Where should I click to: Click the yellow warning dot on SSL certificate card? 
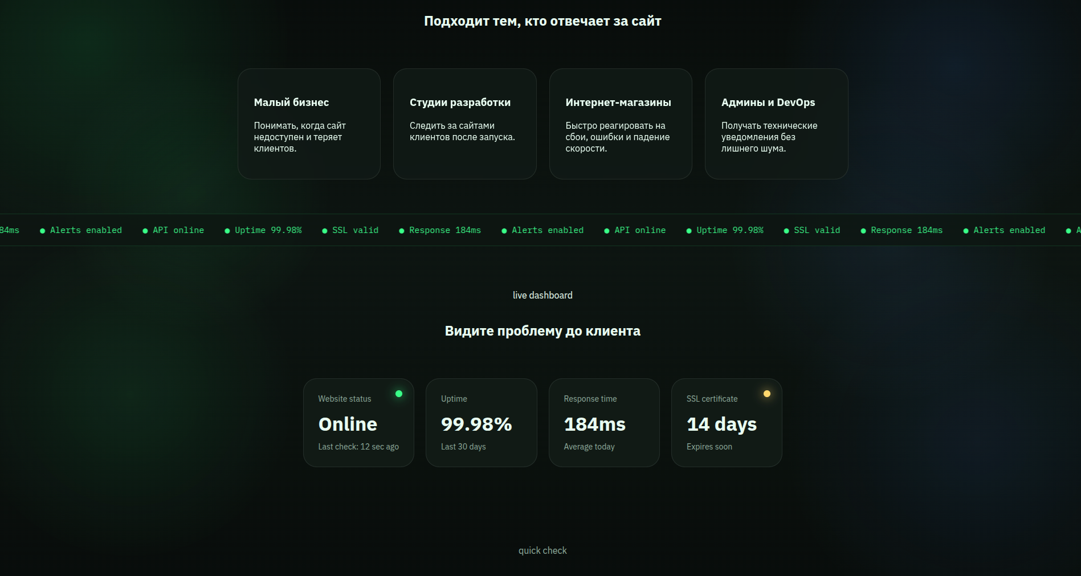(x=767, y=394)
